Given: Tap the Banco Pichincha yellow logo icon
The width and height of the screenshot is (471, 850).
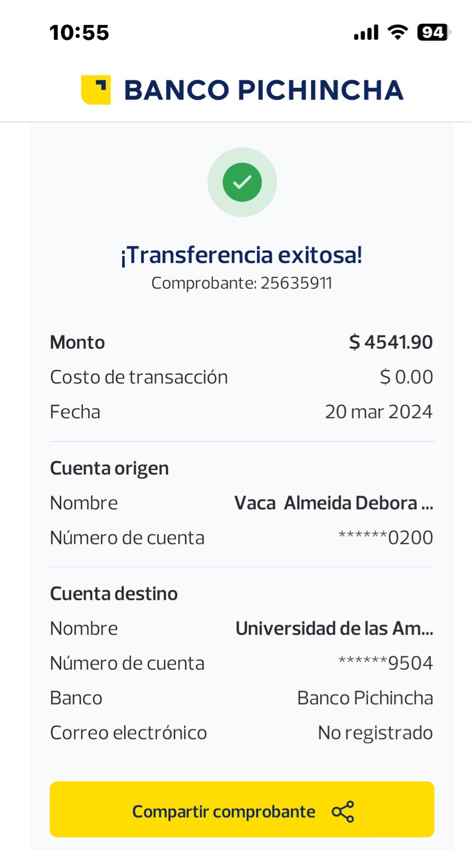Looking at the screenshot, I should tap(96, 90).
